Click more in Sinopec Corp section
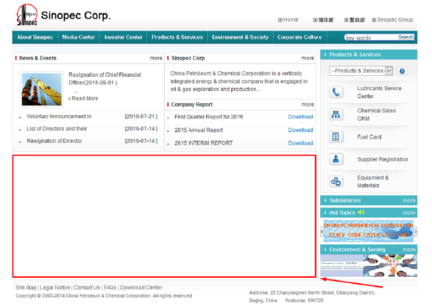The image size is (432, 307). coord(307,58)
